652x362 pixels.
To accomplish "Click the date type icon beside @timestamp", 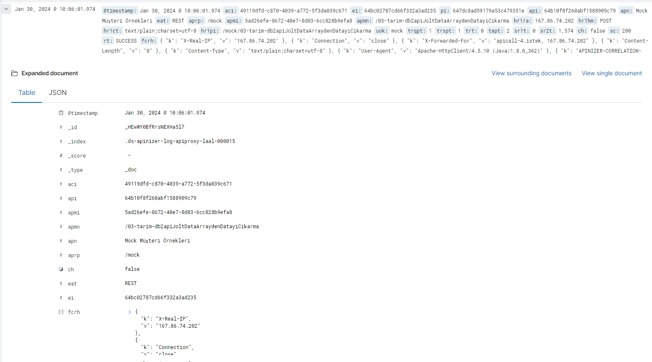I will coord(61,113).
